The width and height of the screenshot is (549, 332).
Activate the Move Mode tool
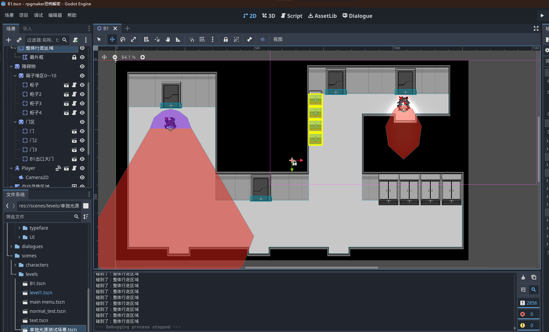[x=112, y=39]
